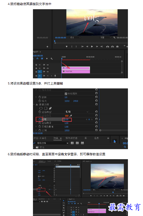Go to Out point in step 4 monitor
The image size is (143, 216).
click(x=102, y=46)
